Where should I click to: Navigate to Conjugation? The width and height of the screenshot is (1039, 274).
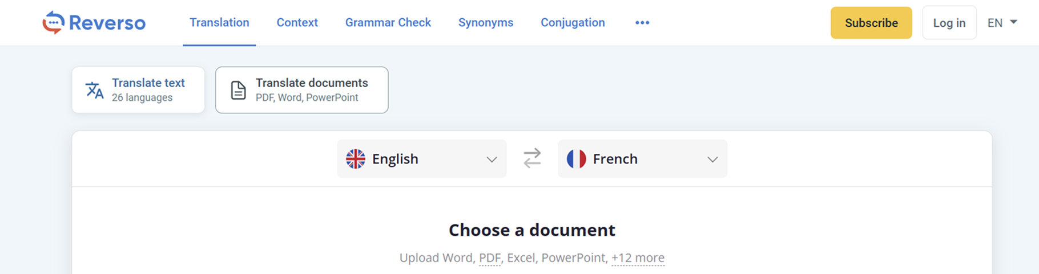(x=573, y=23)
